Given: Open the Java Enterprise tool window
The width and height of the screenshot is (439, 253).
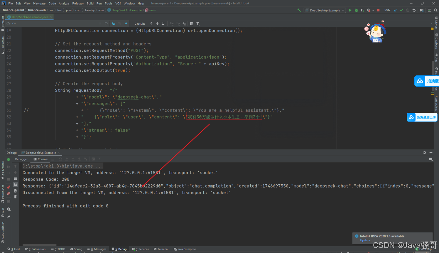Looking at the screenshot, I should 185,249.
